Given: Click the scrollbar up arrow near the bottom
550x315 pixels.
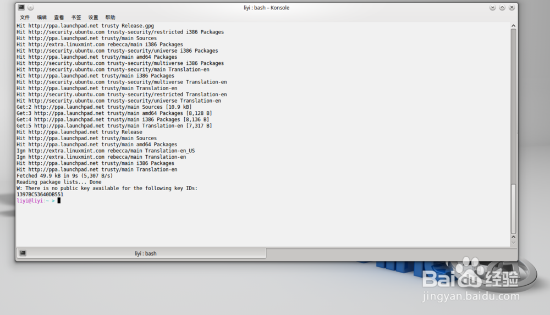Looking at the screenshot, I should (x=513, y=237).
